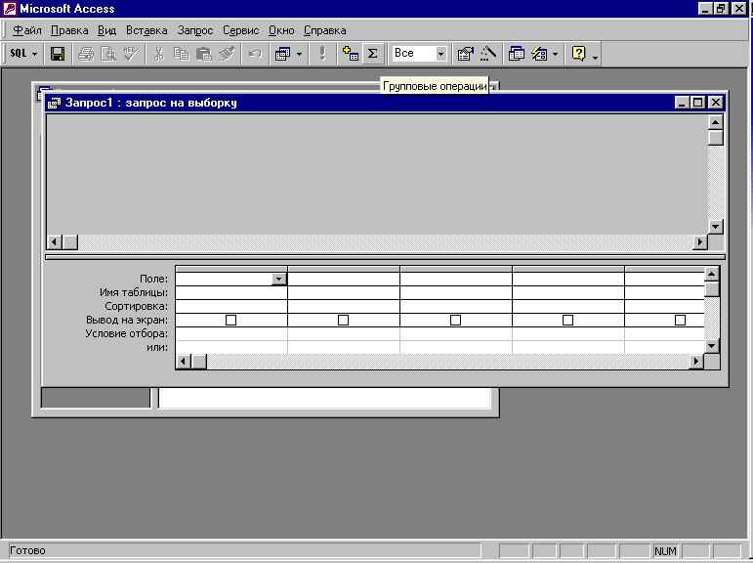Click the SQL view button
The image size is (753, 563).
pyautogui.click(x=19, y=54)
